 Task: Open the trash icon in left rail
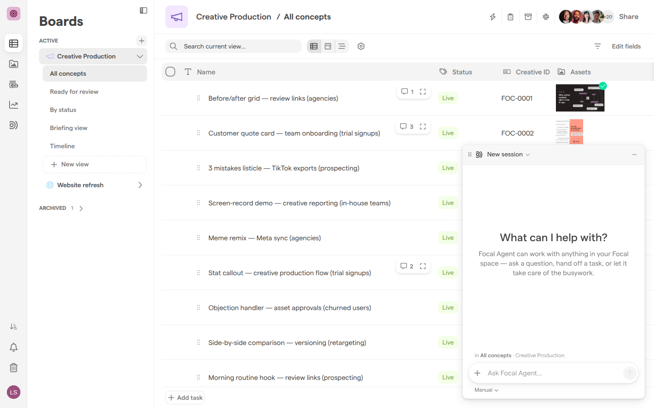tap(14, 368)
